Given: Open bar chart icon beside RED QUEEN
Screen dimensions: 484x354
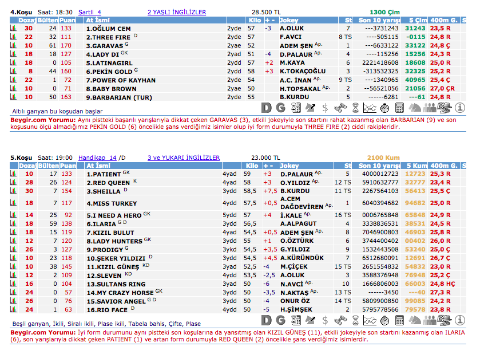Looking at the screenshot, I should pos(13,183).
